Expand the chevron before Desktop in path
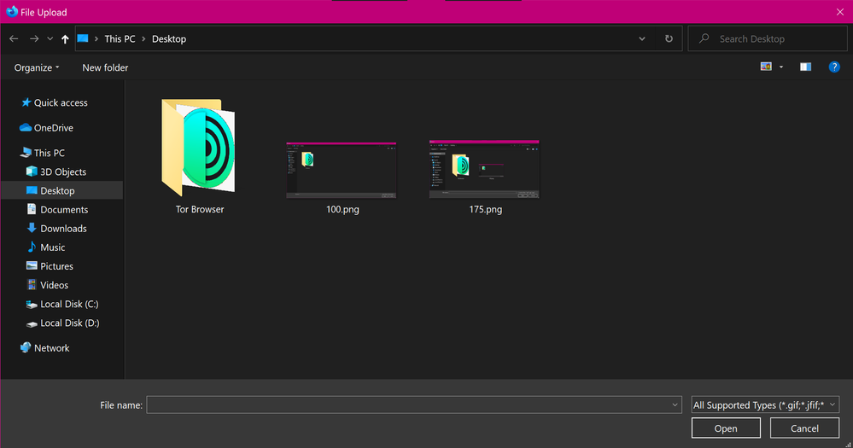Image resolution: width=853 pixels, height=448 pixels. coord(143,38)
